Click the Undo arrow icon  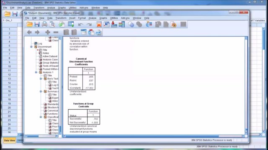(x=80, y=25)
